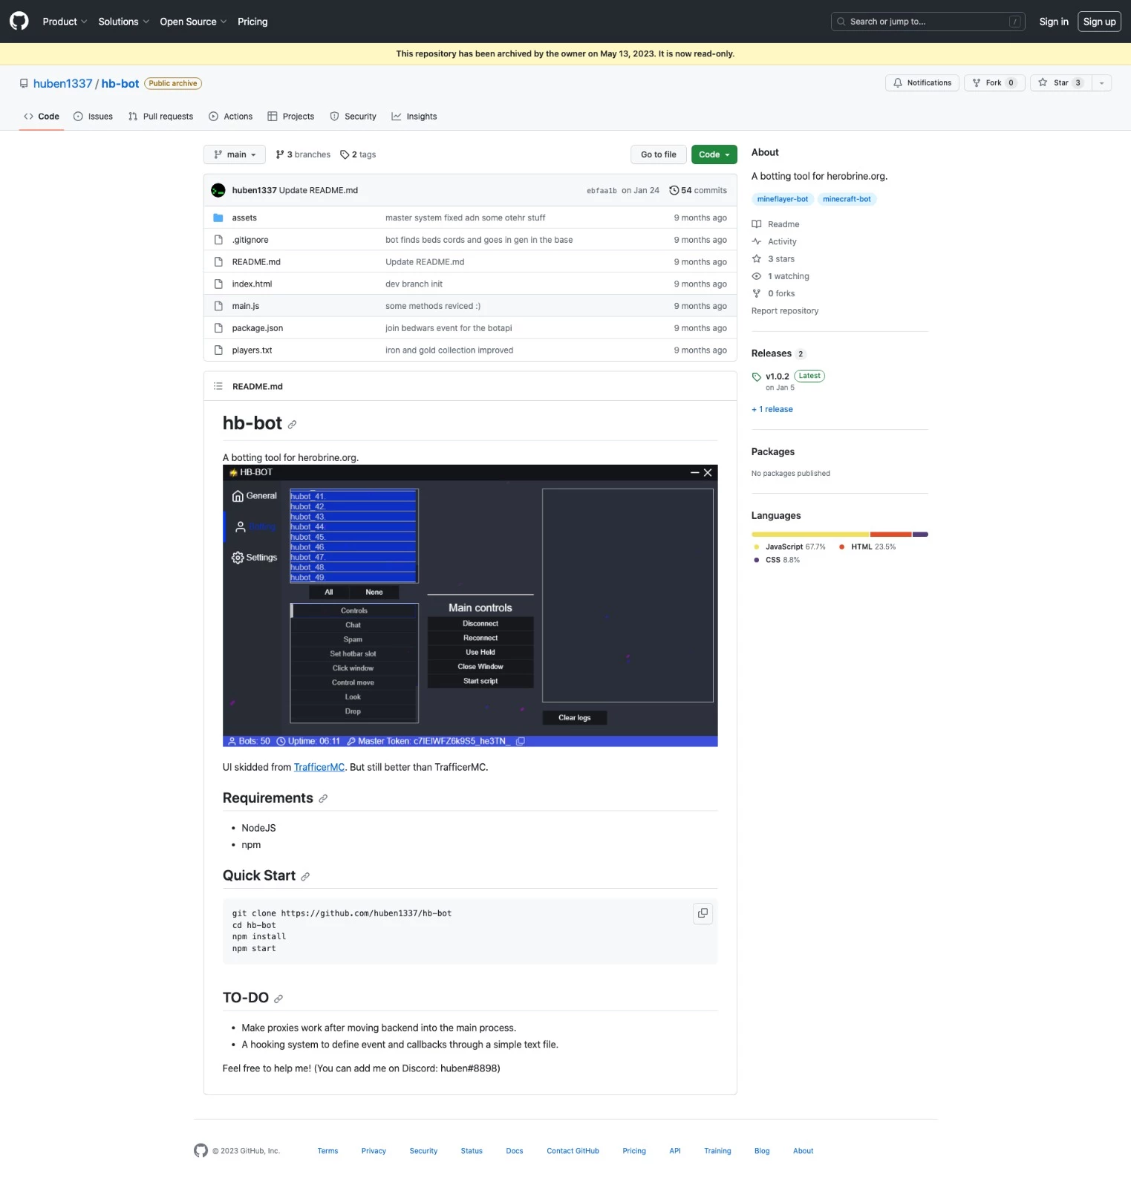Follow the TrafficerMC link
The image size is (1131, 1188).
[x=319, y=768]
